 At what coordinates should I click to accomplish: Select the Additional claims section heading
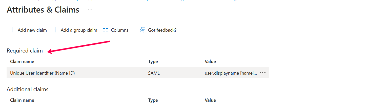click(28, 89)
